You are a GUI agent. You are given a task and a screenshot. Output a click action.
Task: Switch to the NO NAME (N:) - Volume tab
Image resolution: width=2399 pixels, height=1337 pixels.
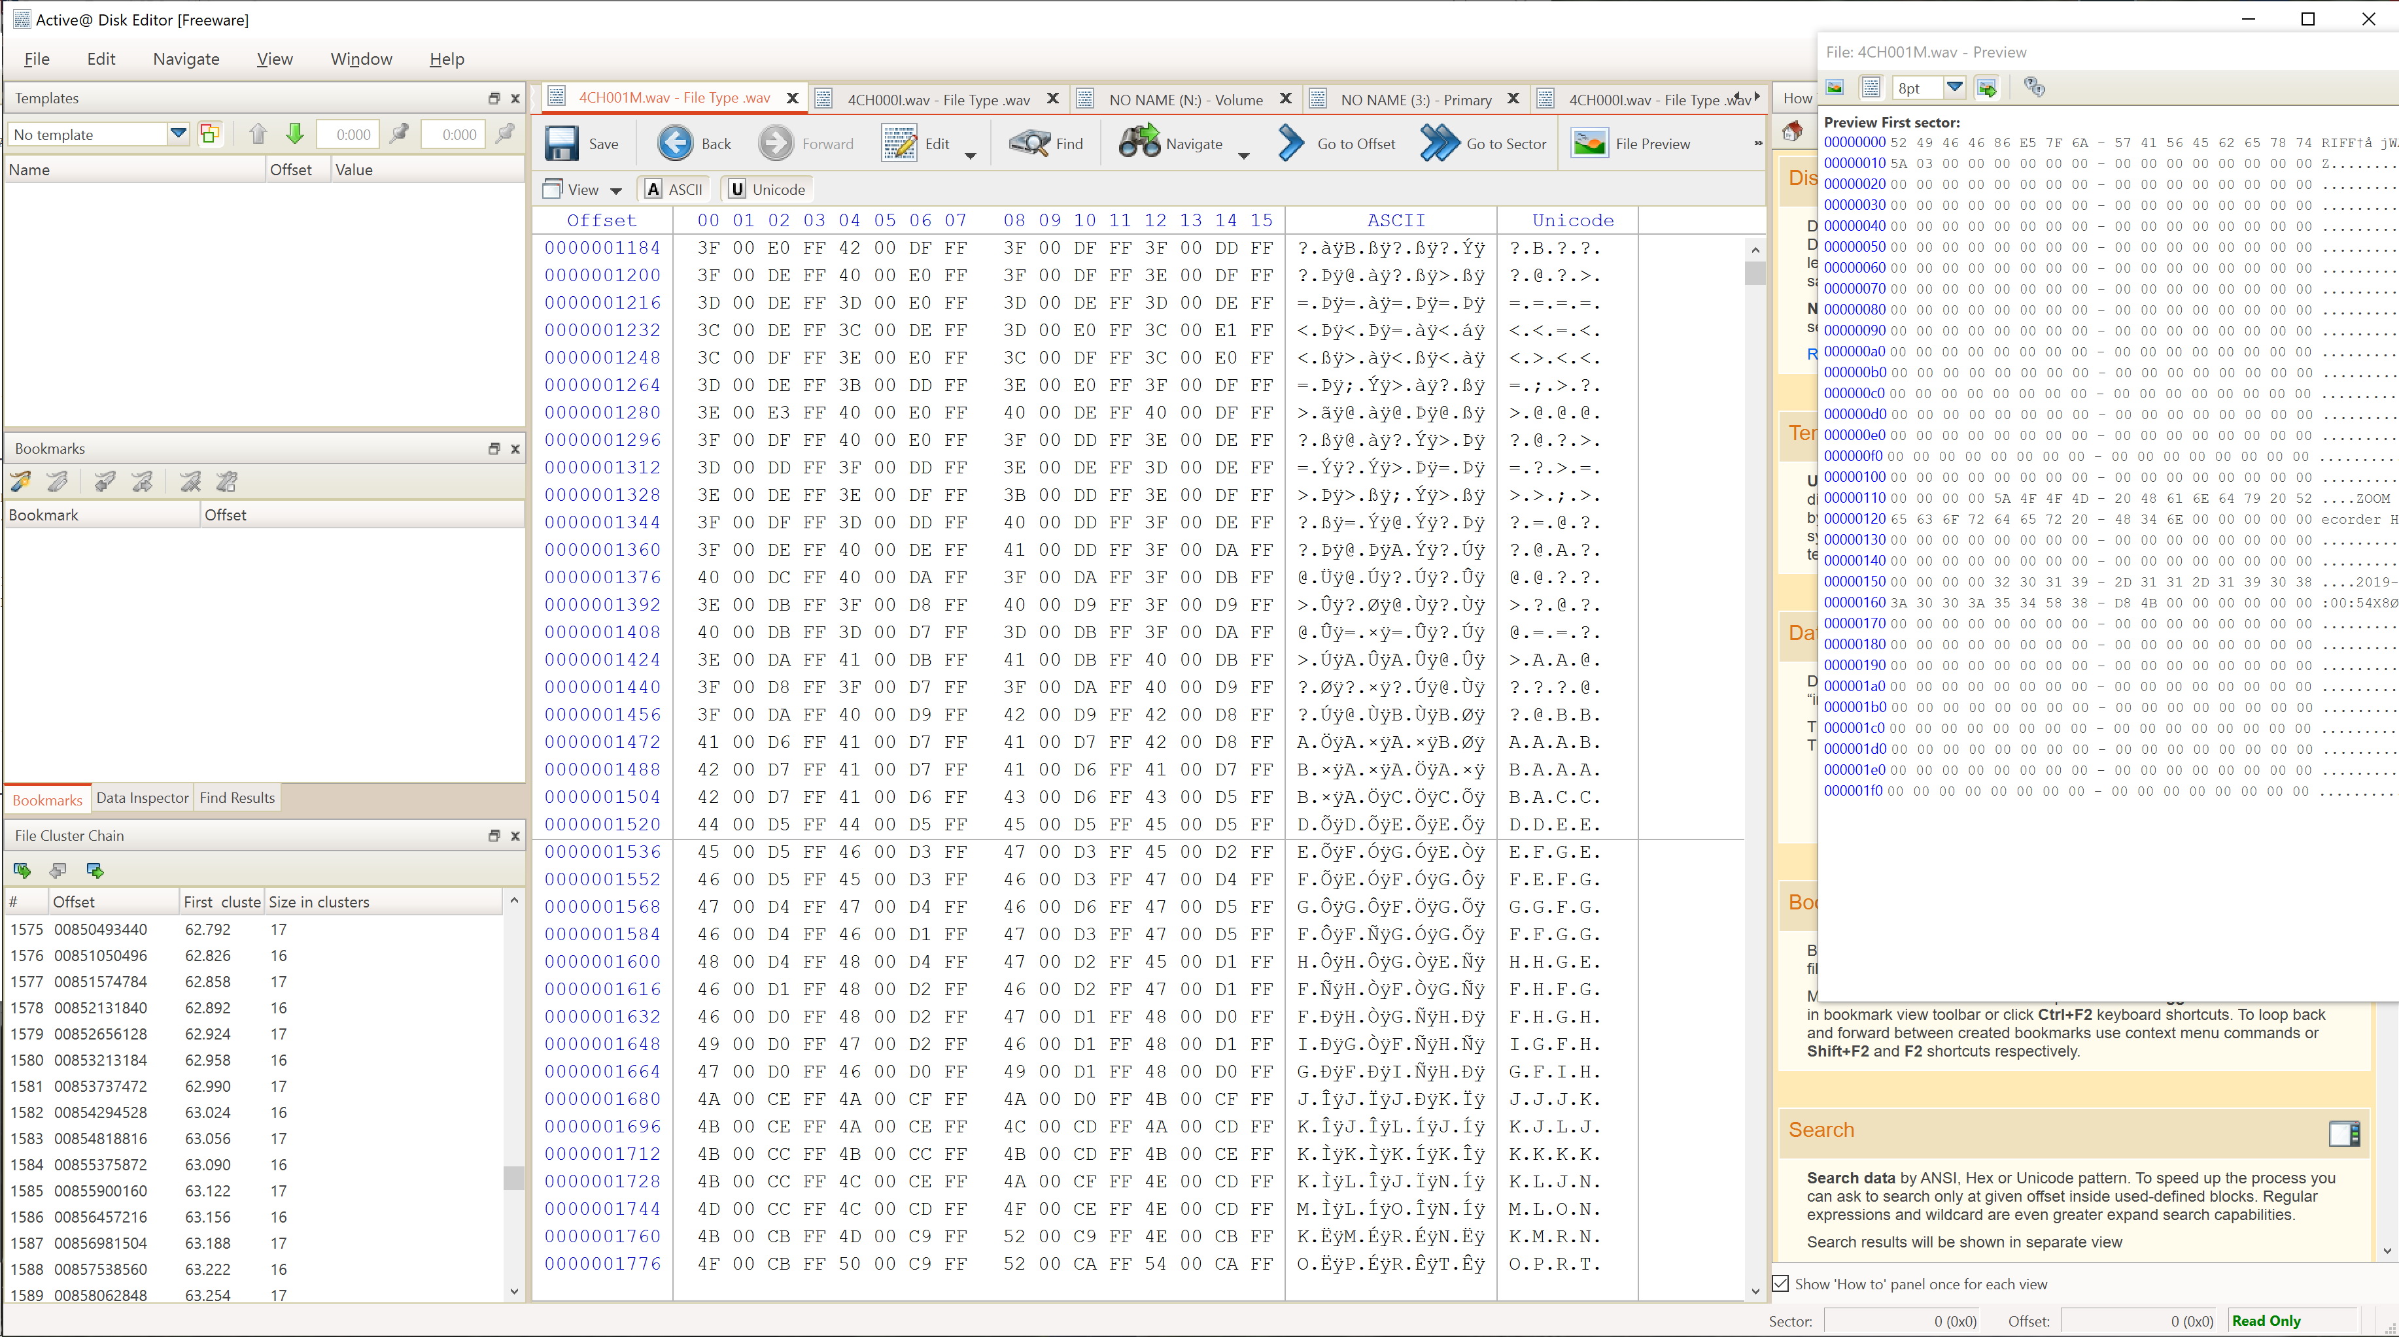[1184, 99]
